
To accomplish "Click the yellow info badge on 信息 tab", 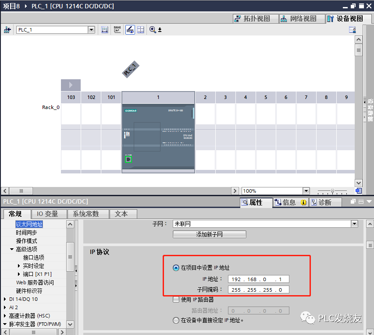I will 304,202.
